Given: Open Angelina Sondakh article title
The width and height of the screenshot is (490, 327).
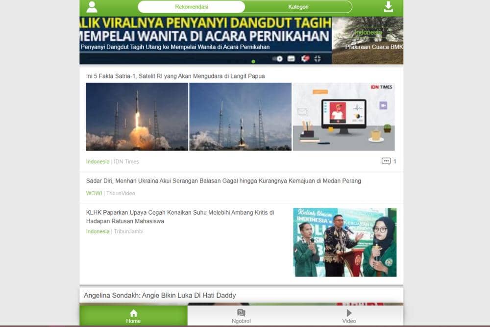Looking at the screenshot, I should [160, 295].
